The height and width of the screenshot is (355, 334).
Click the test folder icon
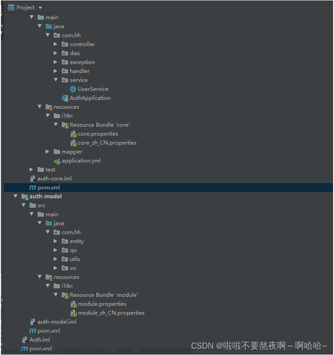41,169
